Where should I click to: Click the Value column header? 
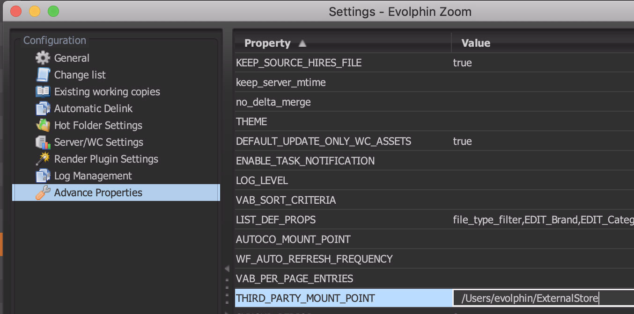coord(476,43)
